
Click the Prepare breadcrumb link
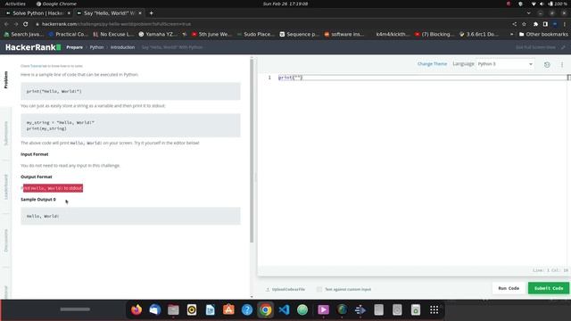(x=74, y=47)
